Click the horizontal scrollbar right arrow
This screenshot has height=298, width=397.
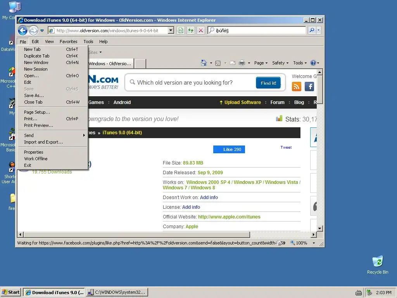(314, 235)
